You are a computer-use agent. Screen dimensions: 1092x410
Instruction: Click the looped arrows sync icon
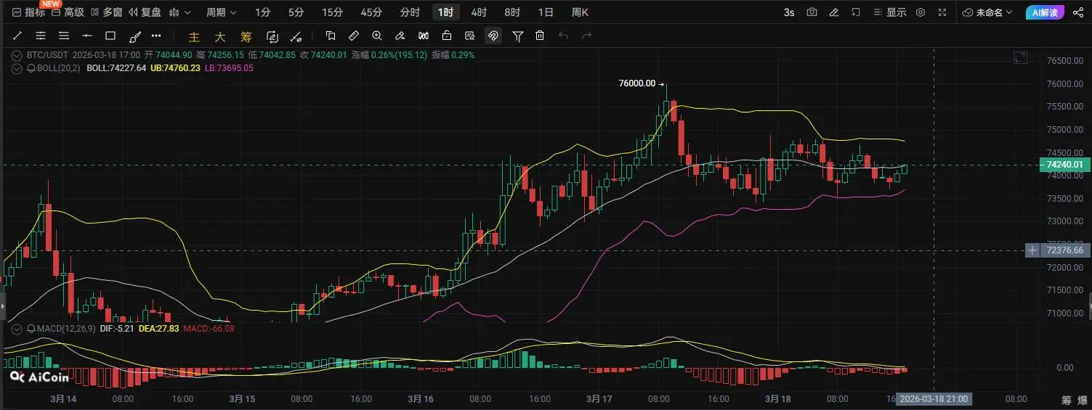(x=272, y=36)
